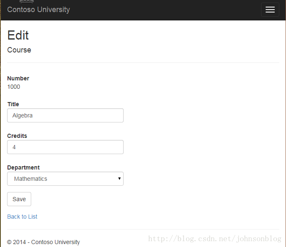Click the dark navigation bar background

(x=164, y=10)
